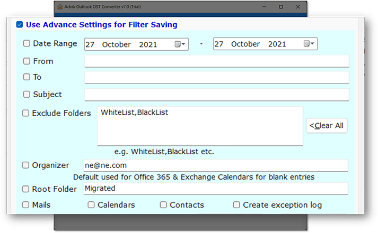Viewport: 378px width, 233px height.
Task: Tick the From filter checkbox
Action: (x=27, y=61)
